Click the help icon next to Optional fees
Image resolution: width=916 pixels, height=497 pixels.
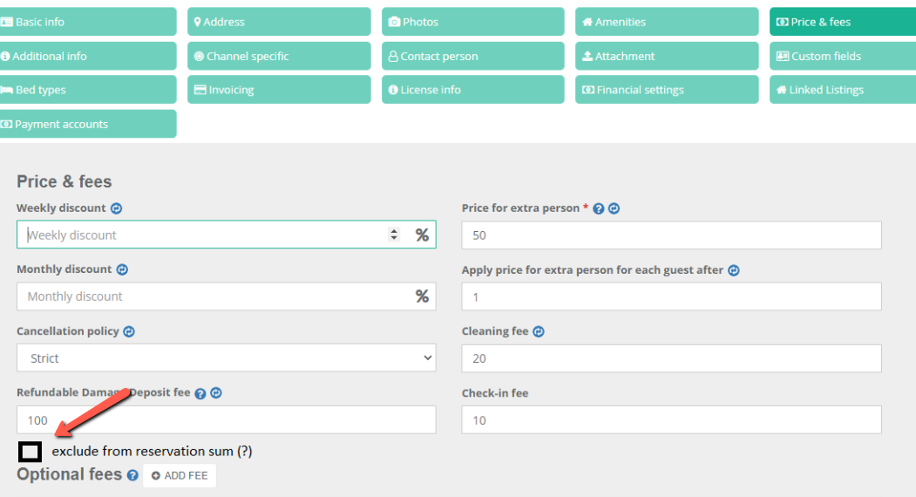point(132,475)
